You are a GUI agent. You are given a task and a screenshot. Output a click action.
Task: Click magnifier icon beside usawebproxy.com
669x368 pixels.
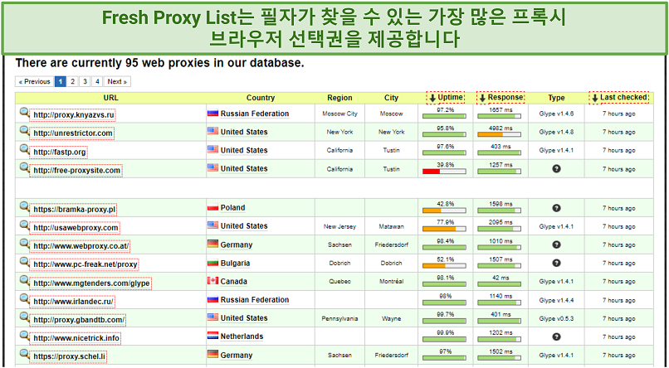click(24, 225)
